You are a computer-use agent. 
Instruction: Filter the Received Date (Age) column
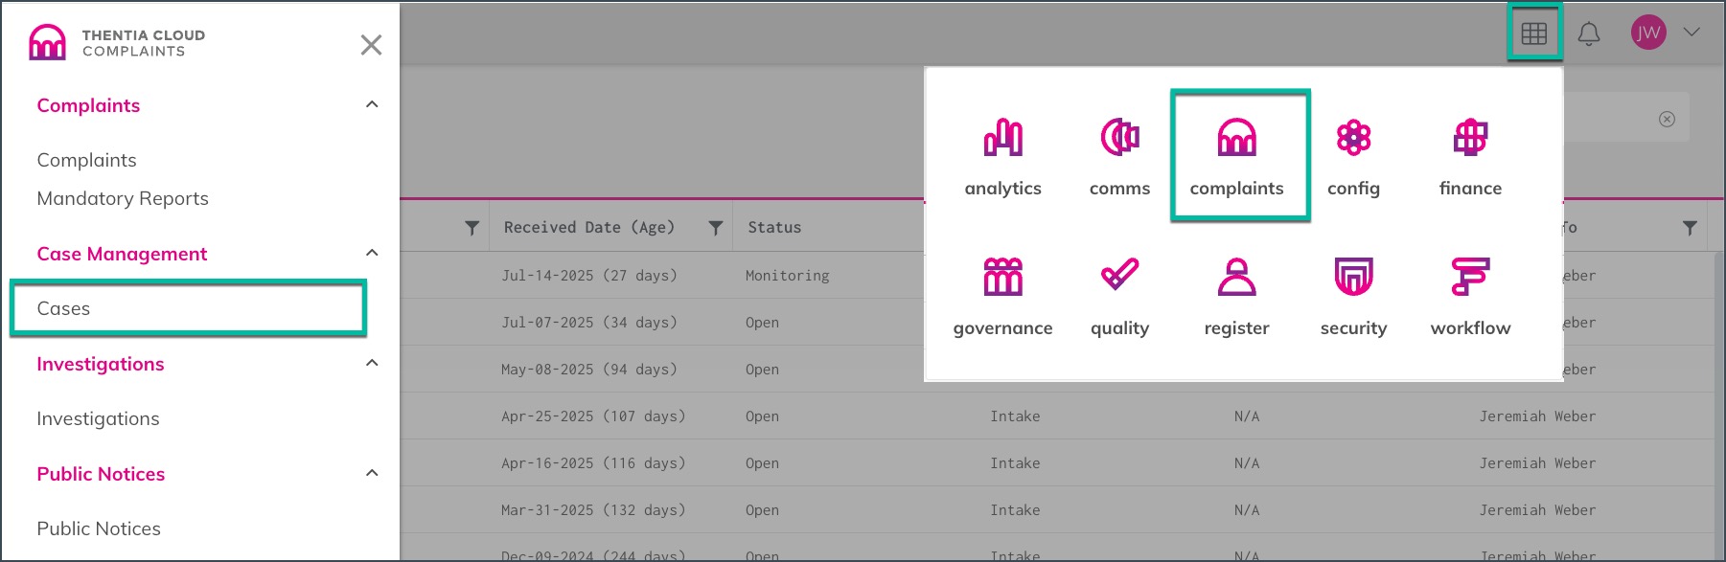(x=715, y=227)
